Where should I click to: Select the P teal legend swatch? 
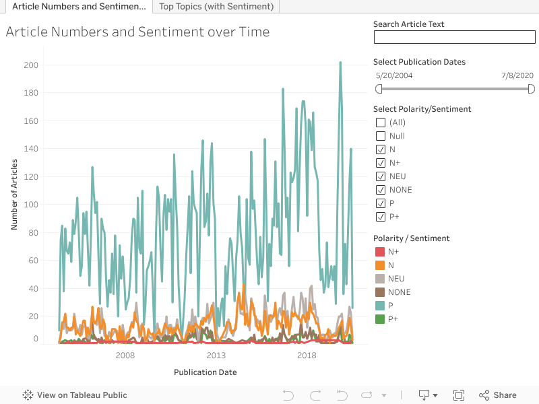coord(379,306)
